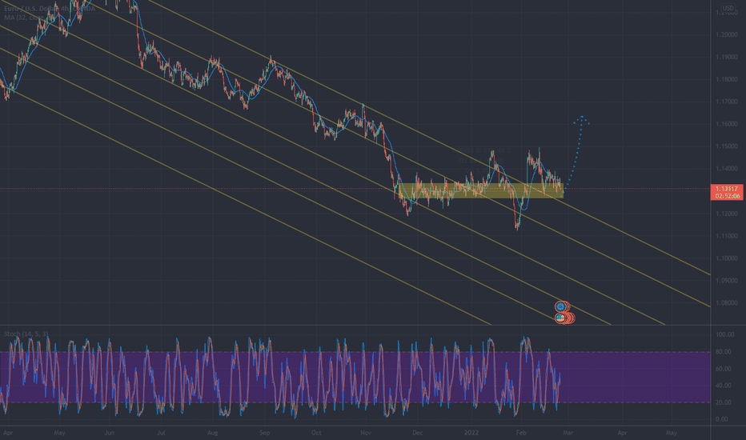746x440 pixels.
Task: Select the yellow rectangle support zone drawing
Action: pos(480,190)
